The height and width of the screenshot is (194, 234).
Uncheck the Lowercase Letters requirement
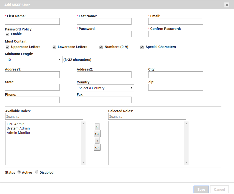tap(54, 47)
